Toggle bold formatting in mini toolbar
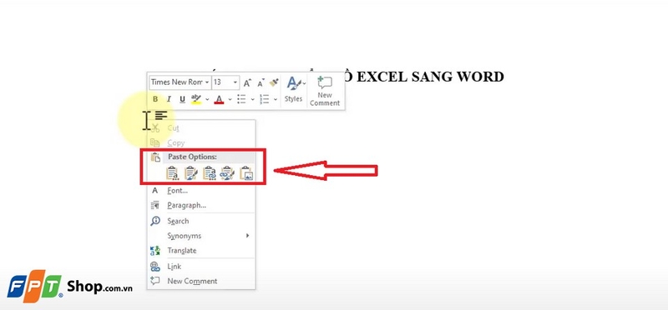This screenshot has width=668, height=310. coord(155,99)
